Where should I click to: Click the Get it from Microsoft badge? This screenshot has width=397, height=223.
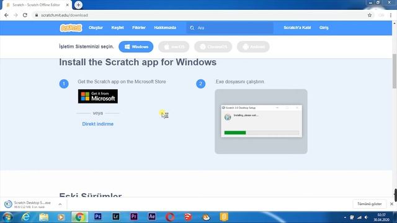click(x=98, y=97)
